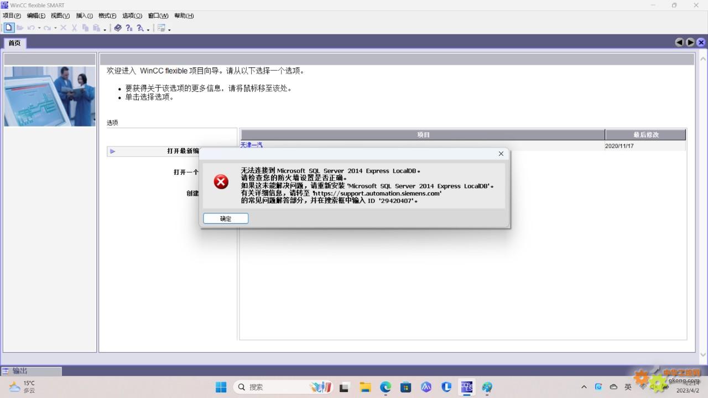Image resolution: width=708 pixels, height=398 pixels.
Task: Open the help book icon in toolbar
Action: click(x=118, y=28)
